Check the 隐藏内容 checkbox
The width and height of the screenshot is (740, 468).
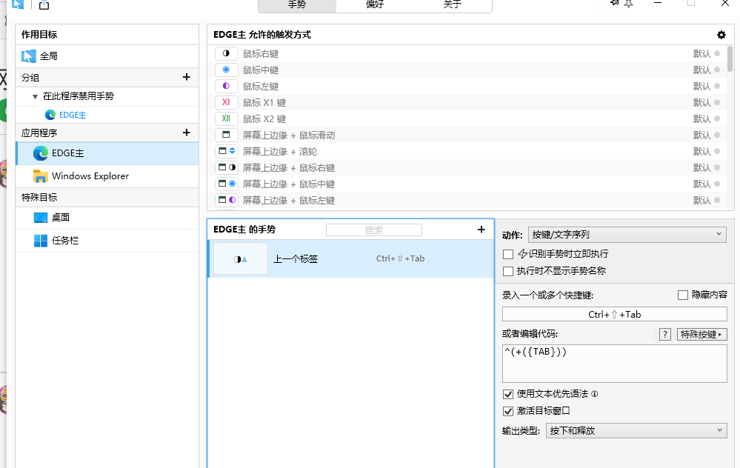681,295
